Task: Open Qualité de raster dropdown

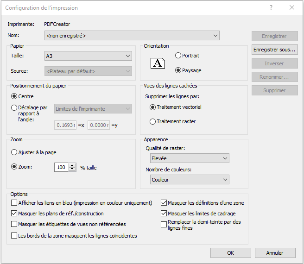Action: point(190,158)
